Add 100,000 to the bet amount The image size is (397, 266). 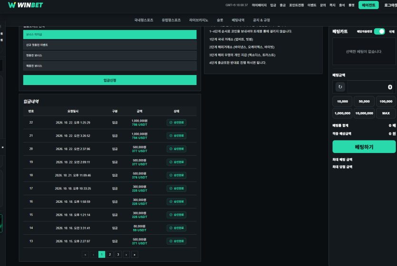(386, 101)
